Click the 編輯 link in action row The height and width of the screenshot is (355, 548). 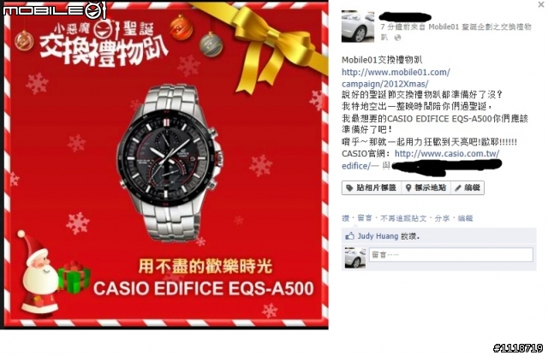pos(465,218)
